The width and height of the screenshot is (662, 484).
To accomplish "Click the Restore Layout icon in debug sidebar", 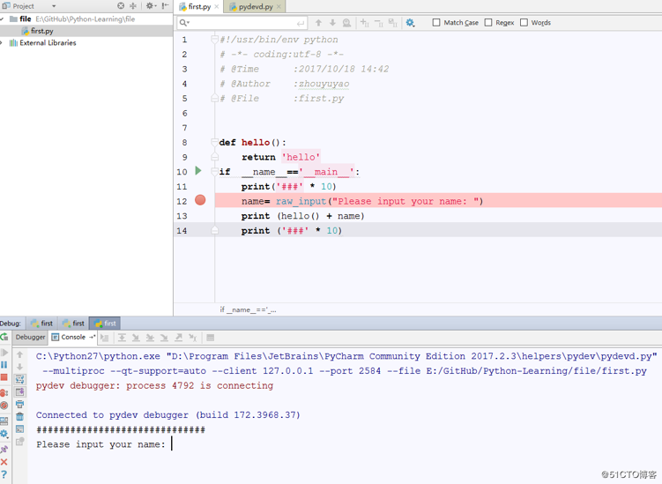I will (x=4, y=421).
